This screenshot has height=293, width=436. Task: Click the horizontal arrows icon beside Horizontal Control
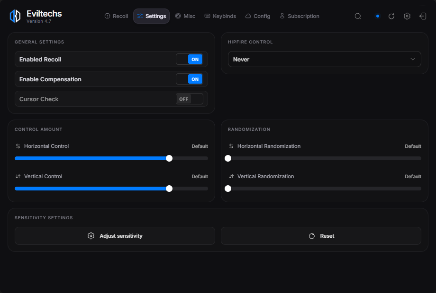click(18, 146)
